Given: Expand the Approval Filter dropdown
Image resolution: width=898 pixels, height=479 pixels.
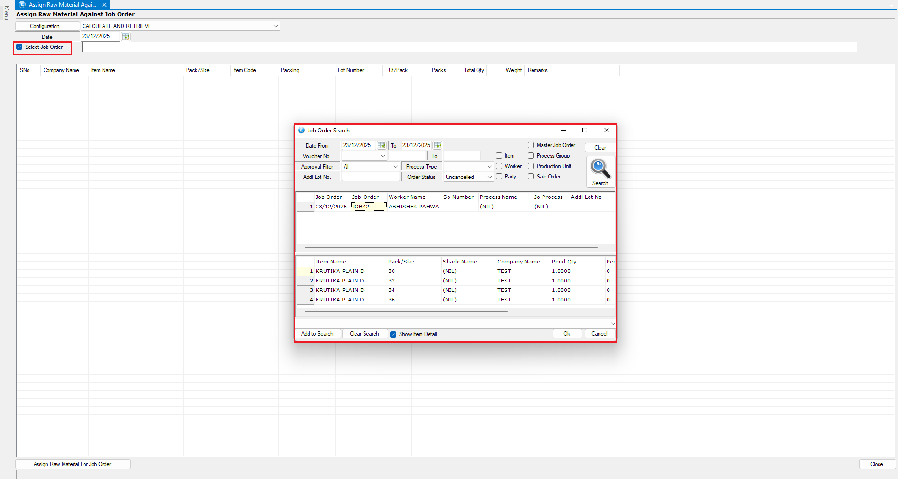Looking at the screenshot, I should [395, 167].
